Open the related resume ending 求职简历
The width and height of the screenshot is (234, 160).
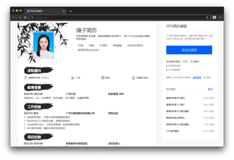(x=175, y=118)
